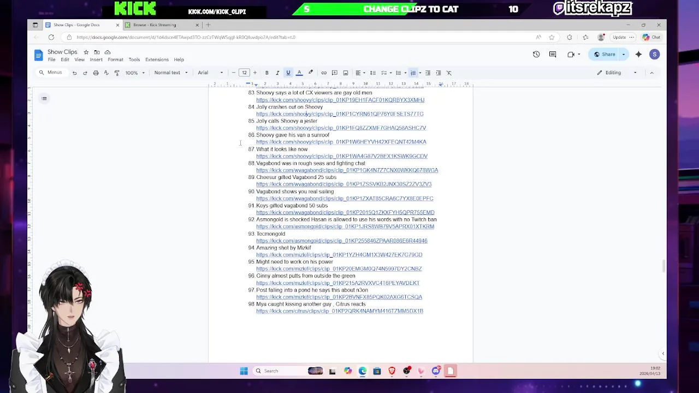Screen dimensions: 699x393
Task: Open the Tocmongold clip link
Action: (x=341, y=241)
